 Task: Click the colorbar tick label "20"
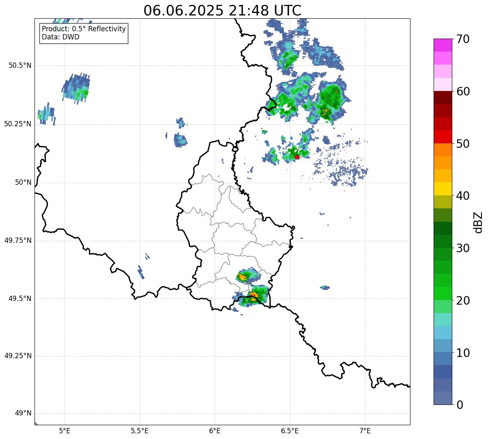[x=463, y=301]
